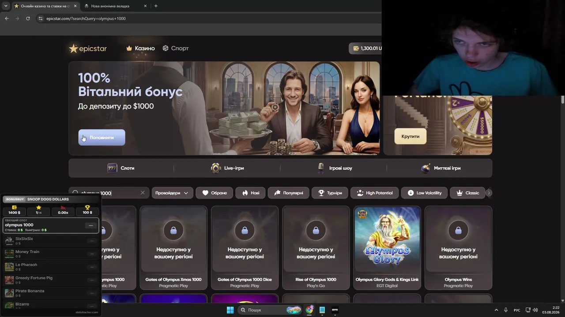565x317 pixels.
Task: Click the taskbar Пошук search box
Action: click(x=270, y=310)
